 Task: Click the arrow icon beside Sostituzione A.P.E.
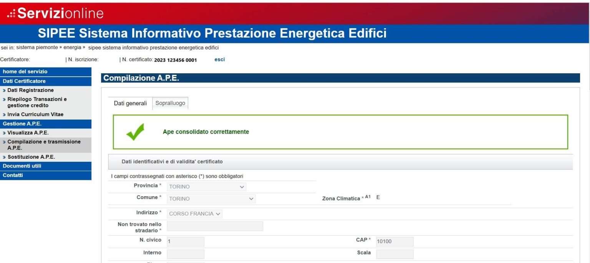click(5, 157)
